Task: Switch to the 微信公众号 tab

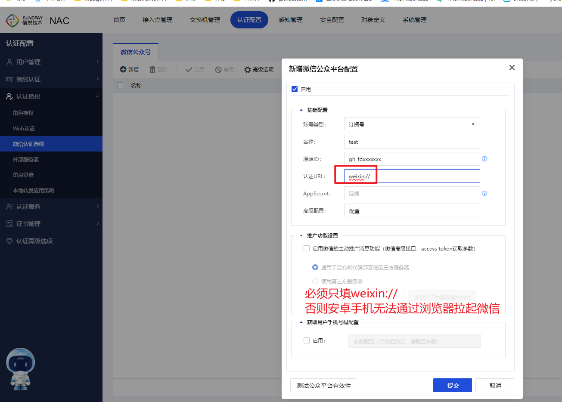Action: (x=136, y=52)
